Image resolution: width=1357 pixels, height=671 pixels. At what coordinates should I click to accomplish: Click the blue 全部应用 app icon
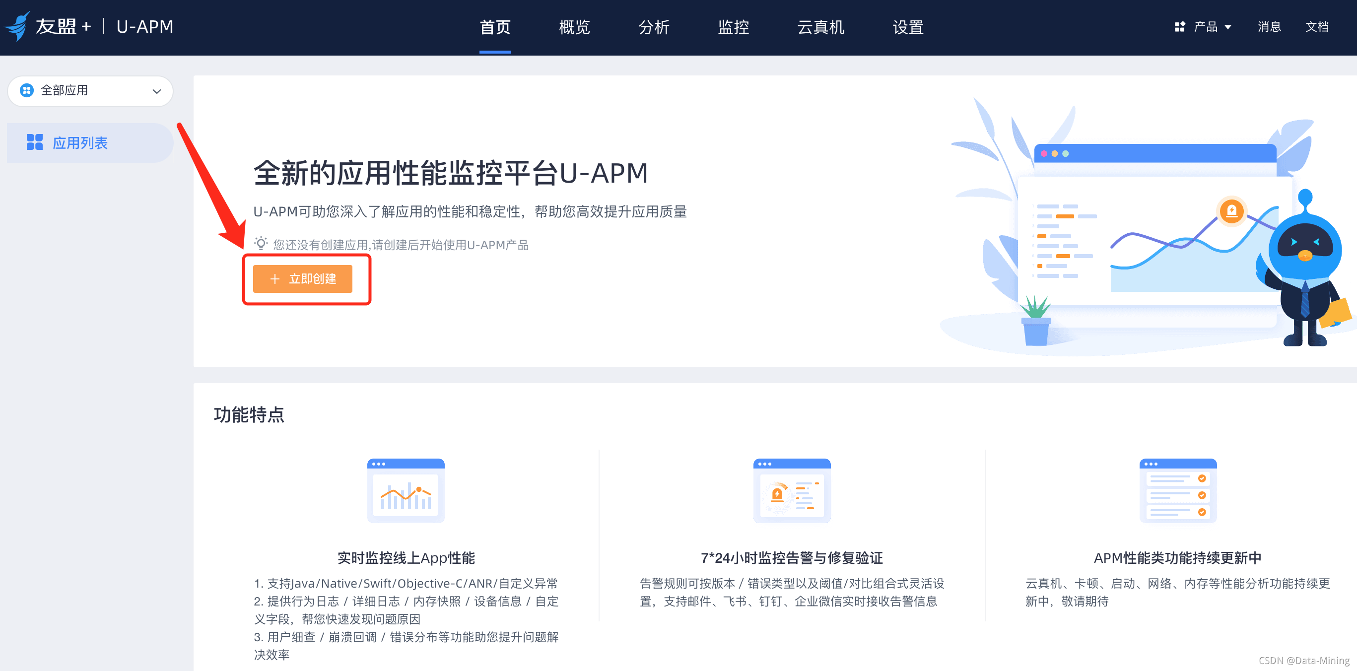click(x=26, y=91)
